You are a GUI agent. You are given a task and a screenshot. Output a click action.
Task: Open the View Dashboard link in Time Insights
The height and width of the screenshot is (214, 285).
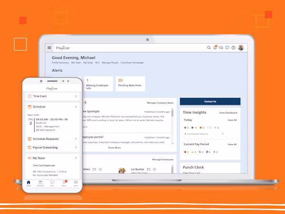tap(228, 113)
